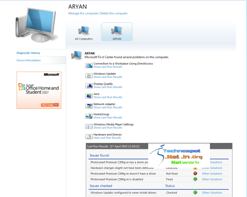
Task: Click the 'Hardware and Devices' title text
Action: coord(108,135)
